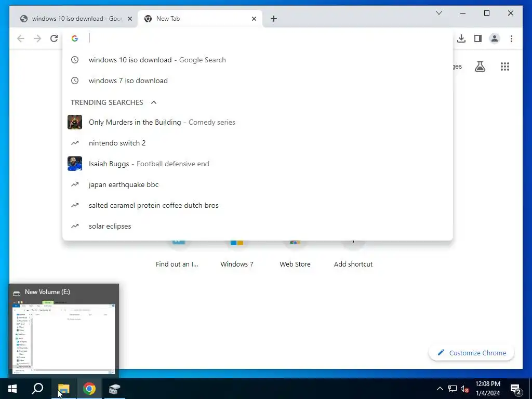
Task: Select Only Murders in the Building suggestion
Action: (258, 122)
